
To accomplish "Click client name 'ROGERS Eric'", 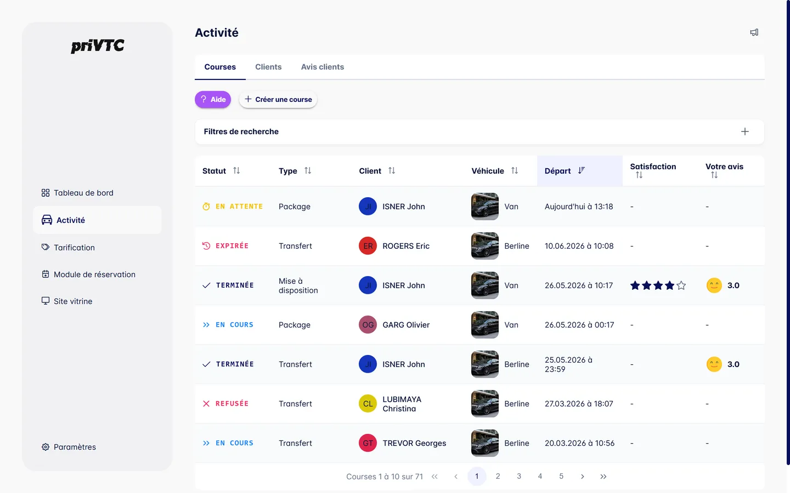I will click(406, 246).
